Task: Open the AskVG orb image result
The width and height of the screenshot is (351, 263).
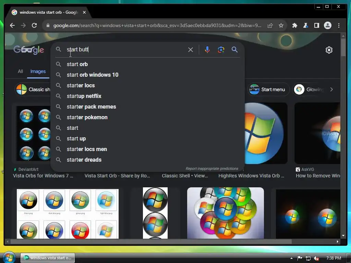Action: point(317,133)
